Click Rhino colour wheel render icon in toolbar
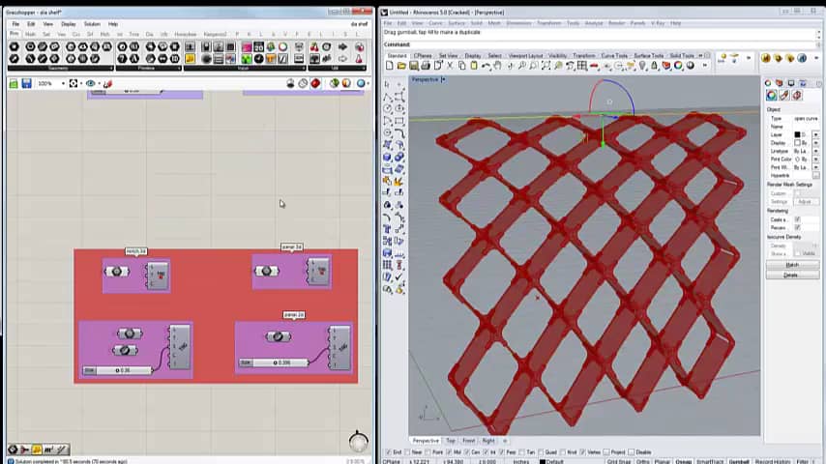The image size is (826, 464). click(x=679, y=66)
